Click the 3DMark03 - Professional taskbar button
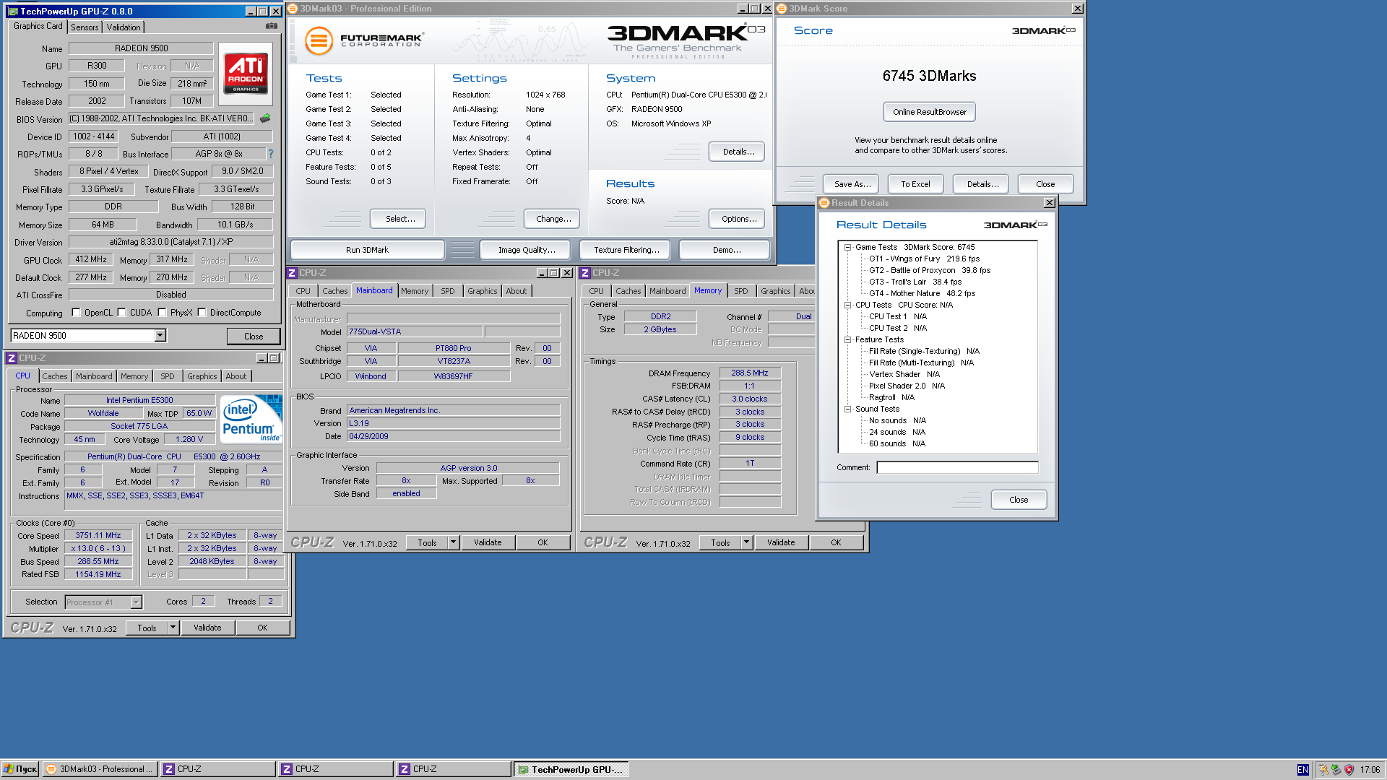1387x780 pixels. 100,769
